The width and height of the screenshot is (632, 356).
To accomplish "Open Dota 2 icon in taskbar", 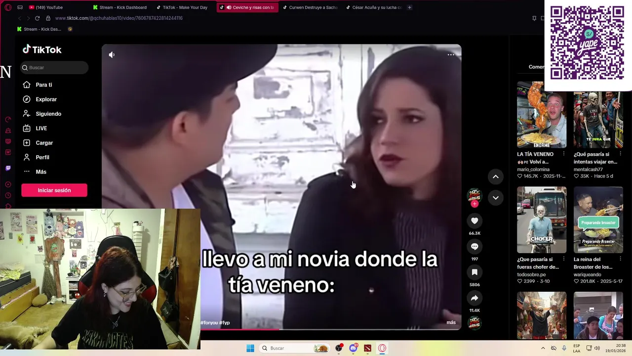I will click(x=367, y=348).
